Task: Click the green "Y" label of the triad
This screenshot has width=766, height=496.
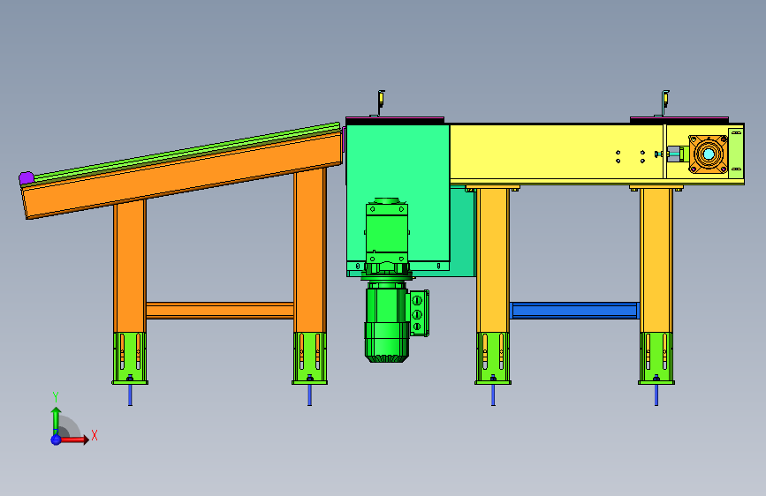Action: point(56,397)
